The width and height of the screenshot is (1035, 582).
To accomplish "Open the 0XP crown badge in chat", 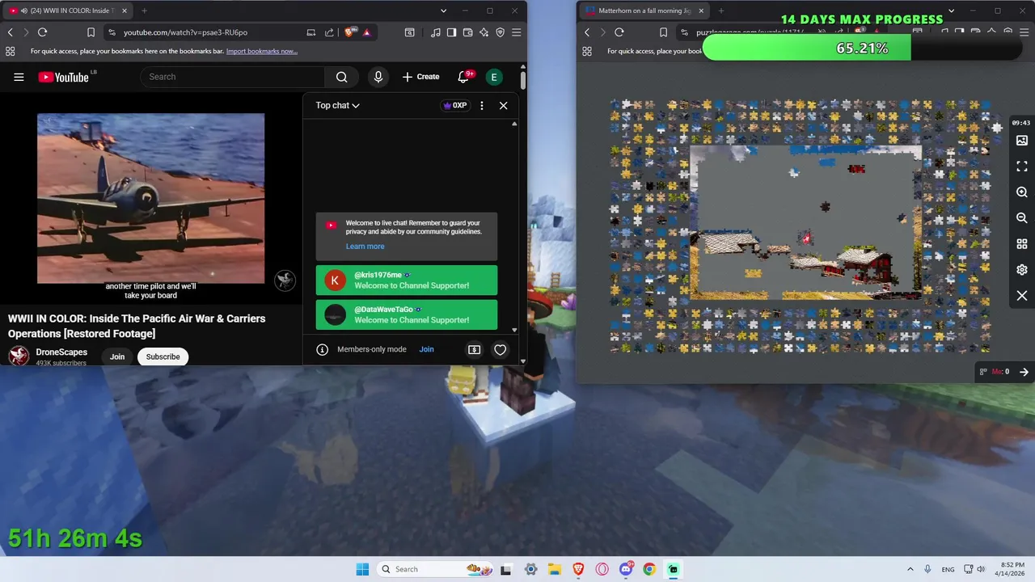I will (455, 105).
